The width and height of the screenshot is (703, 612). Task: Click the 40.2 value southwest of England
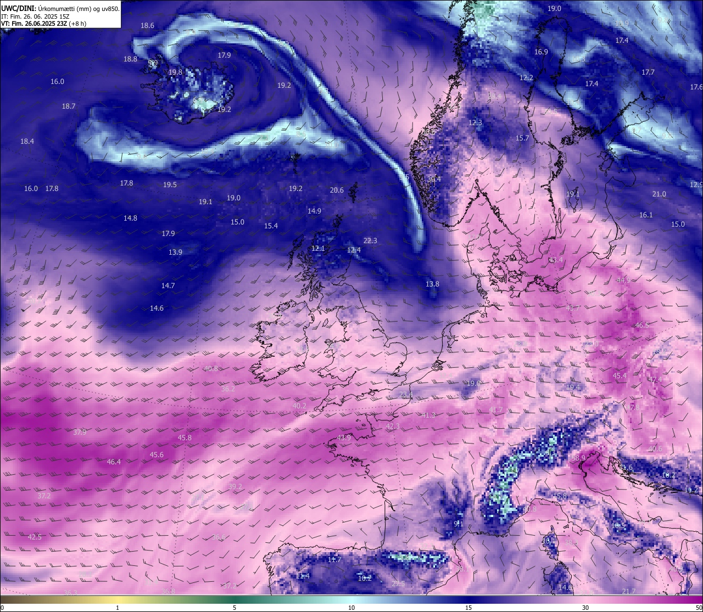(299, 406)
